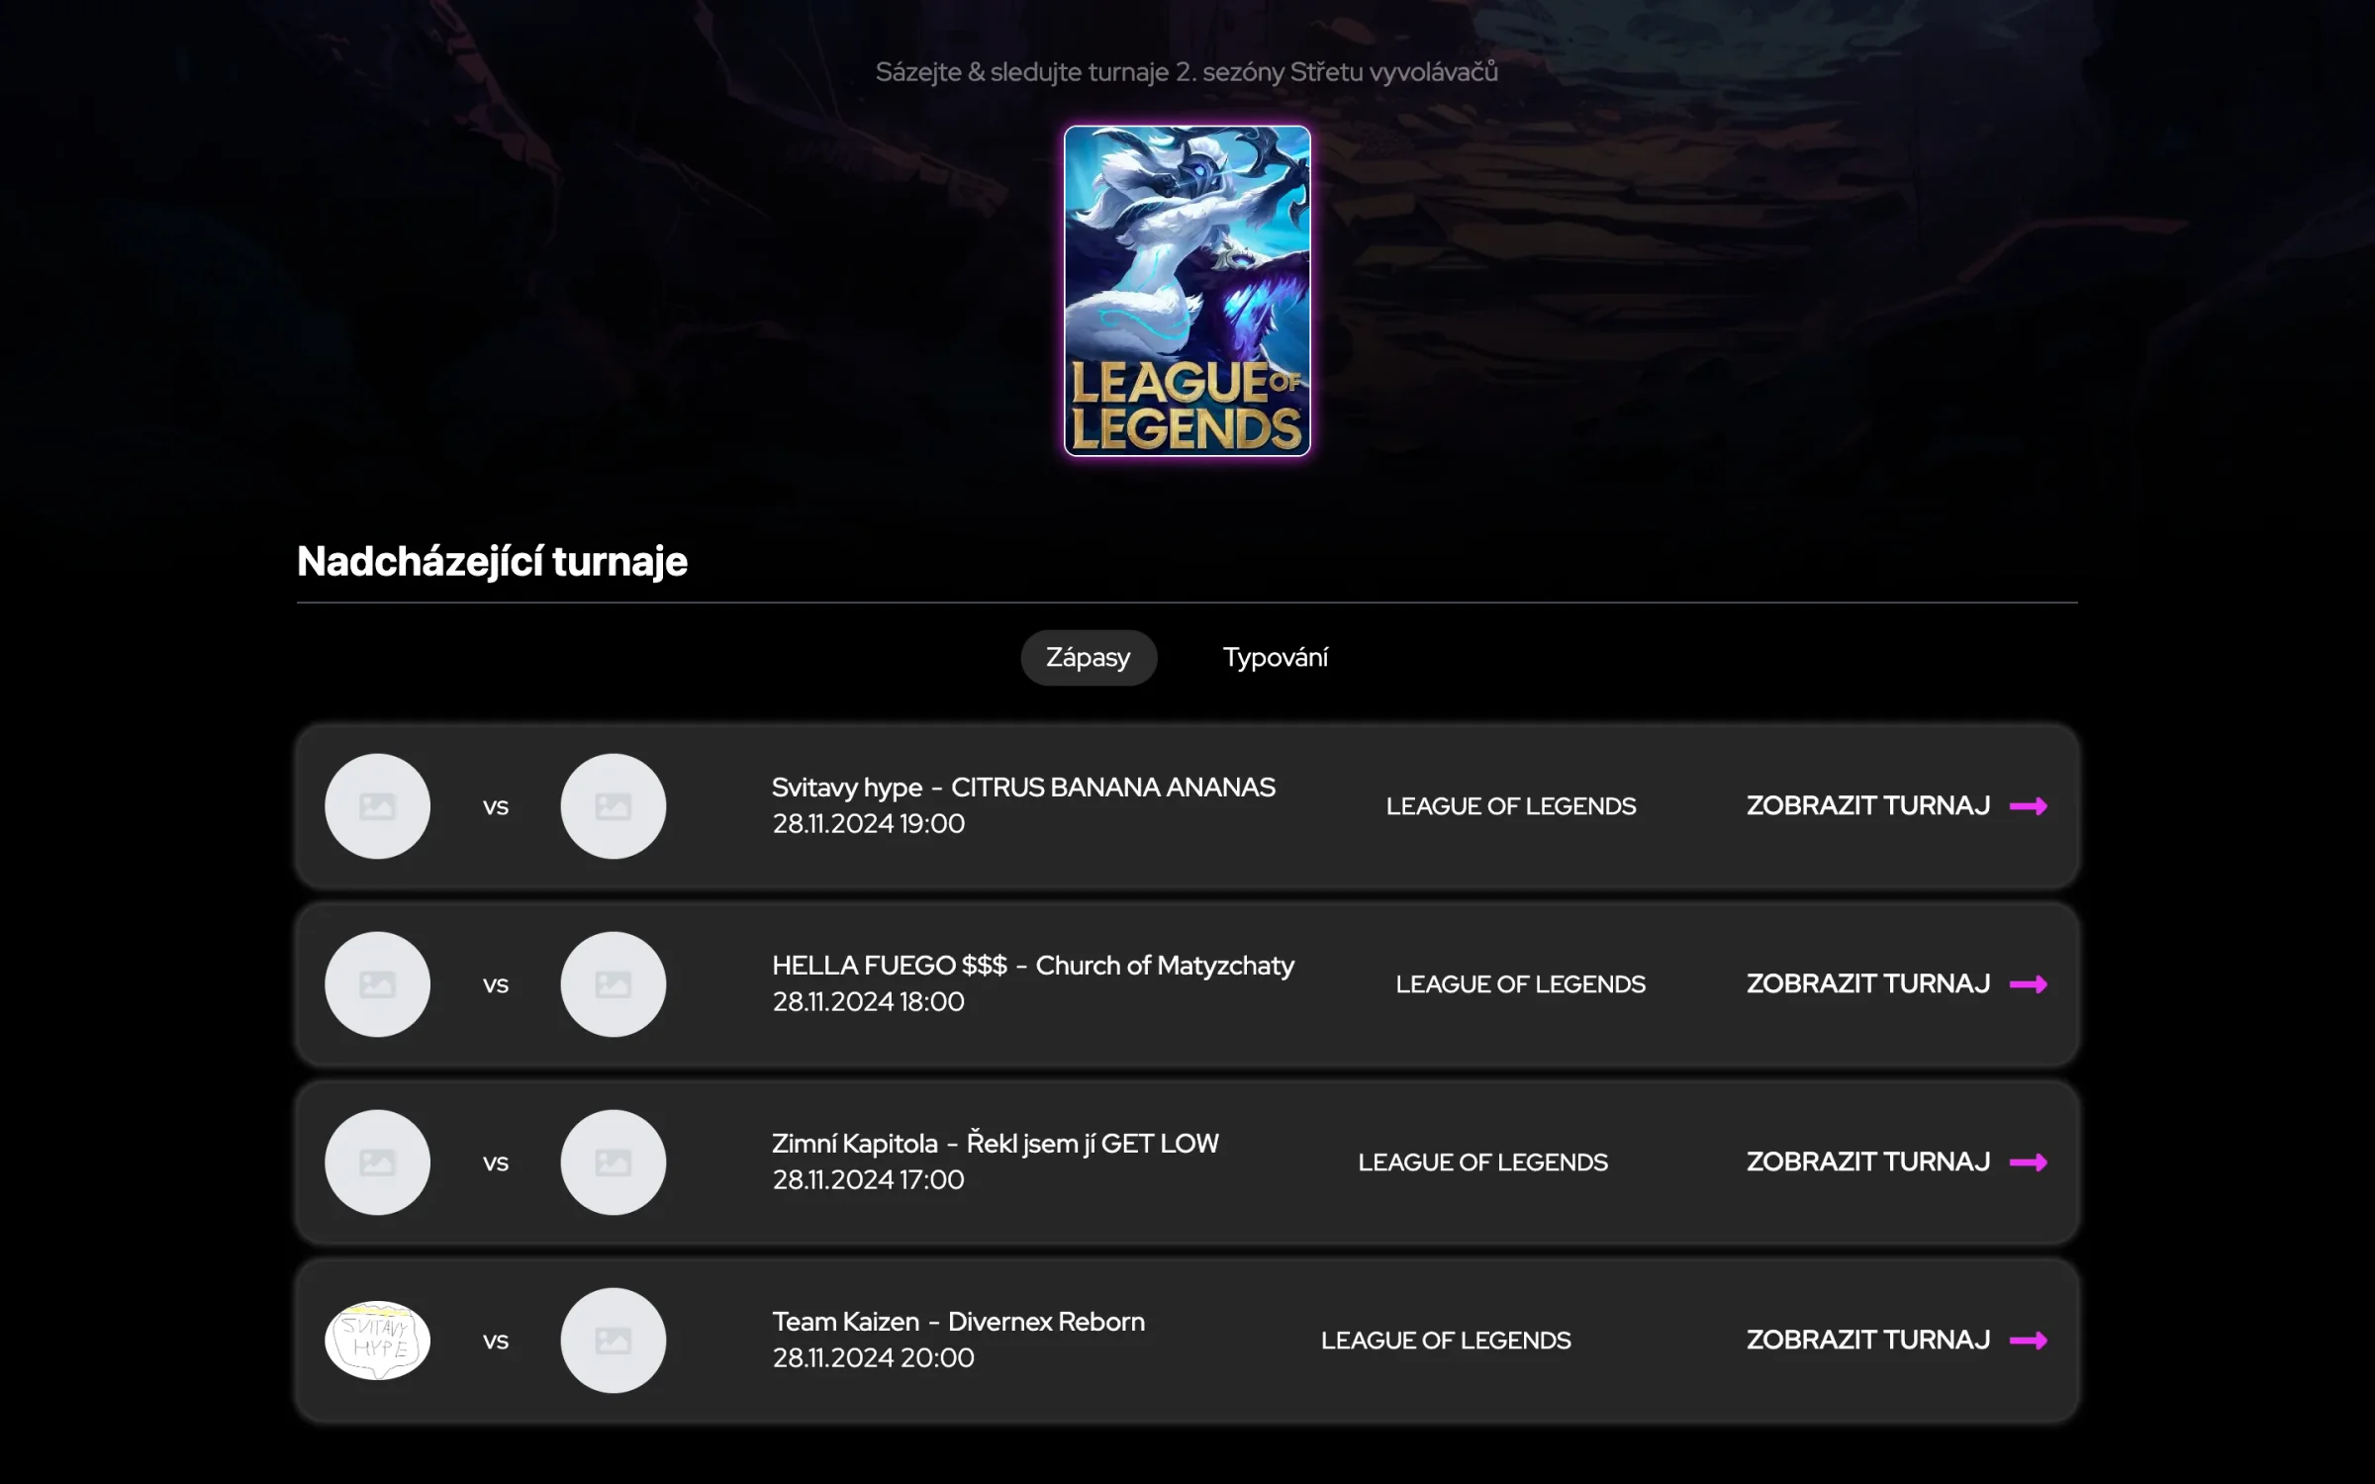Click pink arrow in Zimní Kapitola row

tap(2029, 1162)
